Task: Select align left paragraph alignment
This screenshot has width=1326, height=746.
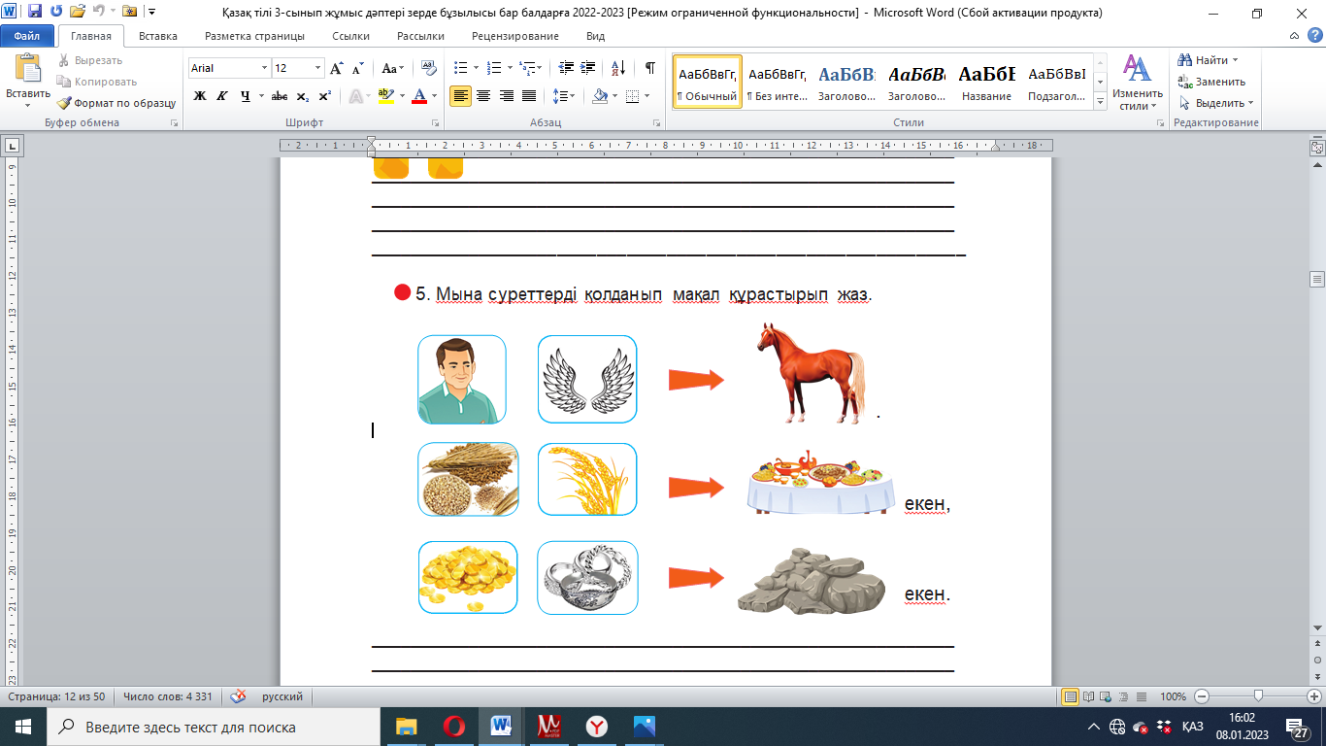Action: tap(460, 96)
